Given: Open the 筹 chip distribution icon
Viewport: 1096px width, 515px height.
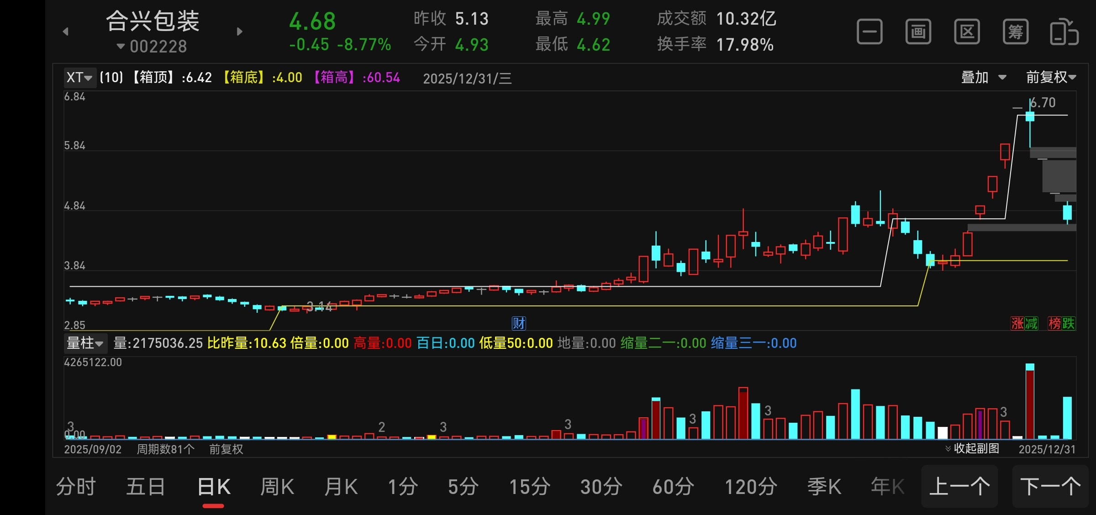Looking at the screenshot, I should click(1016, 32).
